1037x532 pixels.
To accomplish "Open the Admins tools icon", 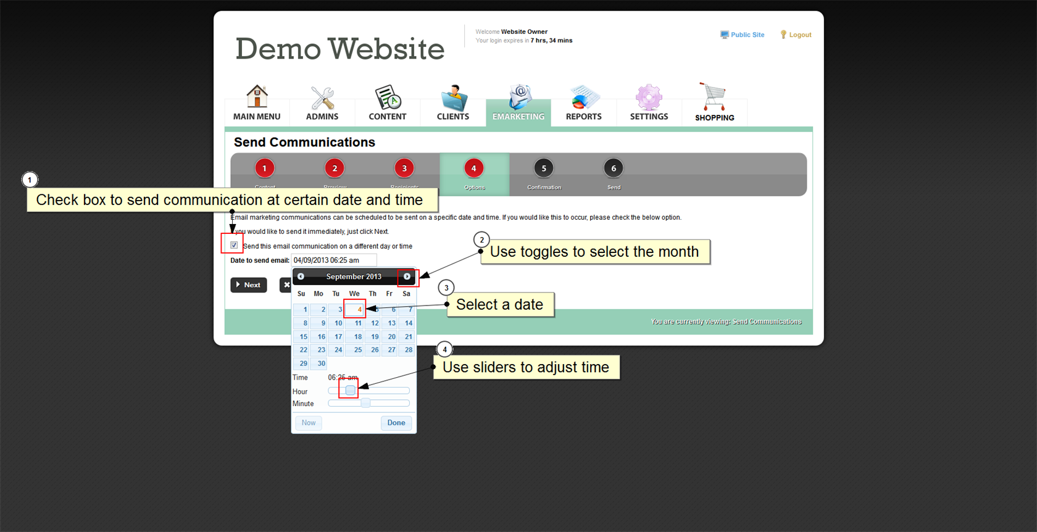I will click(x=322, y=98).
